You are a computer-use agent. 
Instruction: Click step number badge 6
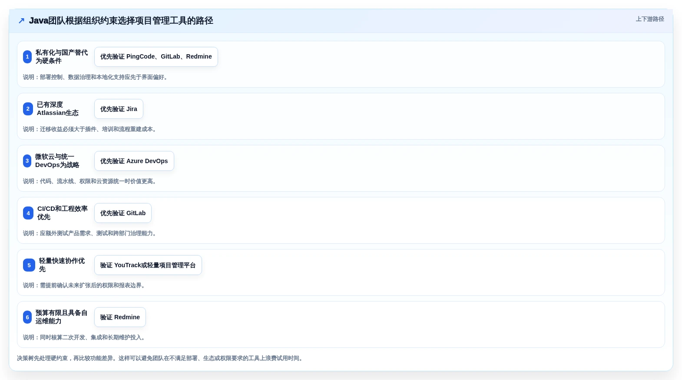point(27,317)
